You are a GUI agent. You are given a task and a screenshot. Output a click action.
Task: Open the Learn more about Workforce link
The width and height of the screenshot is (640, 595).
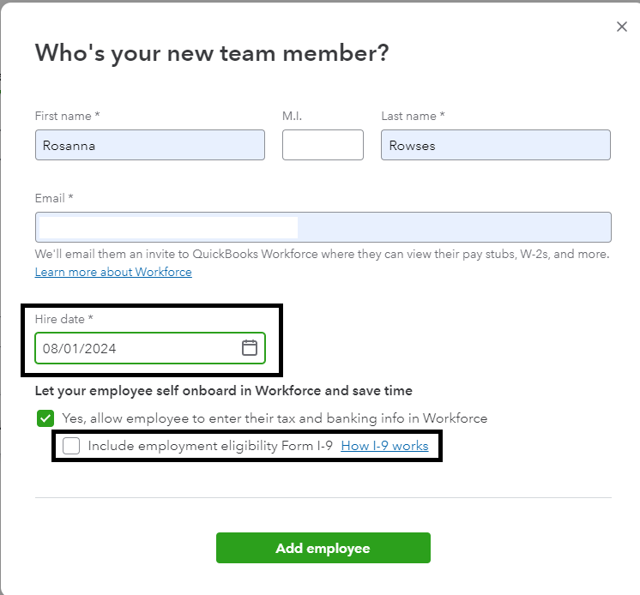click(x=113, y=272)
